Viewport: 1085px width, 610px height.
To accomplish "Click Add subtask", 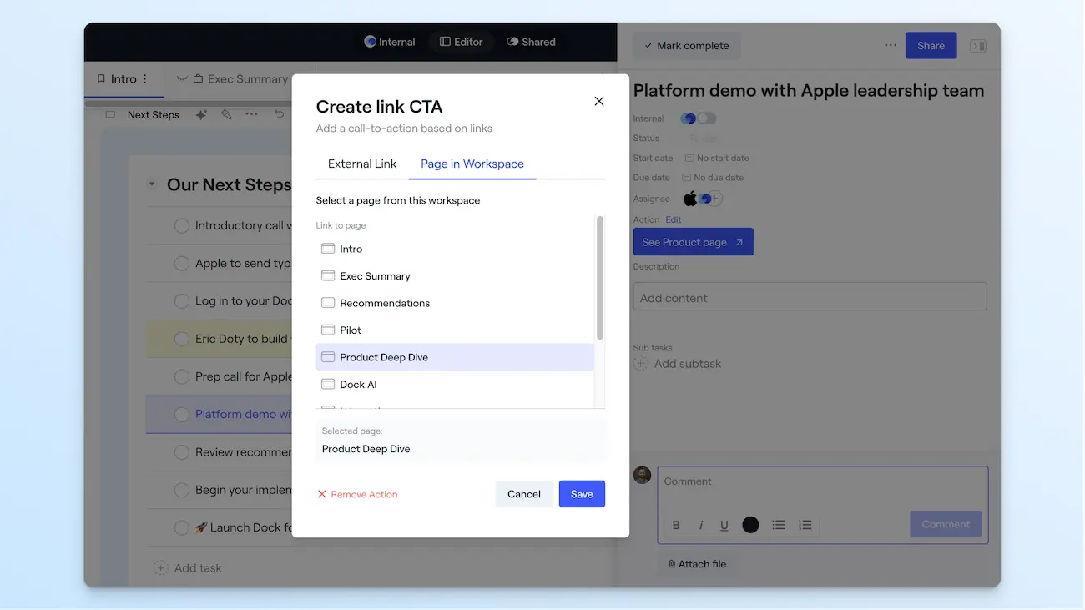I will click(x=678, y=364).
